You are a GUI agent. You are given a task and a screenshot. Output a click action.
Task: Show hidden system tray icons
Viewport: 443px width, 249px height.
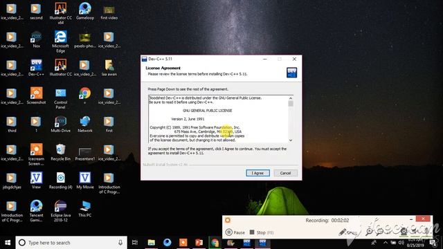click(x=386, y=243)
